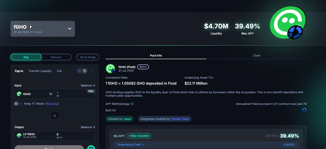The width and height of the screenshot is (326, 149).
Task: Click the refresh icon in the zap panel
Action: tap(92, 71)
